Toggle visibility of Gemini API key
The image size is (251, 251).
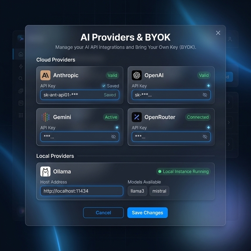click(113, 137)
